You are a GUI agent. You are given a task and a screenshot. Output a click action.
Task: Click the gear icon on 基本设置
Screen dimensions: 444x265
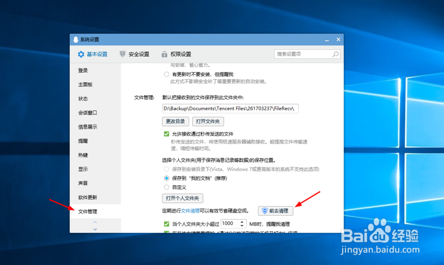[81, 54]
